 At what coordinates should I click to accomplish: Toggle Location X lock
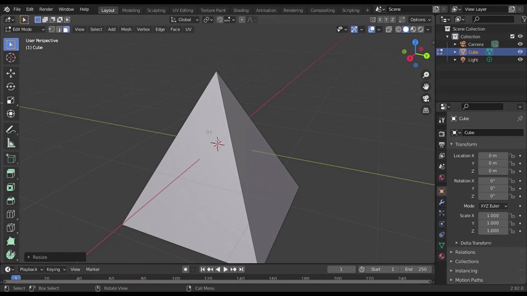512,156
